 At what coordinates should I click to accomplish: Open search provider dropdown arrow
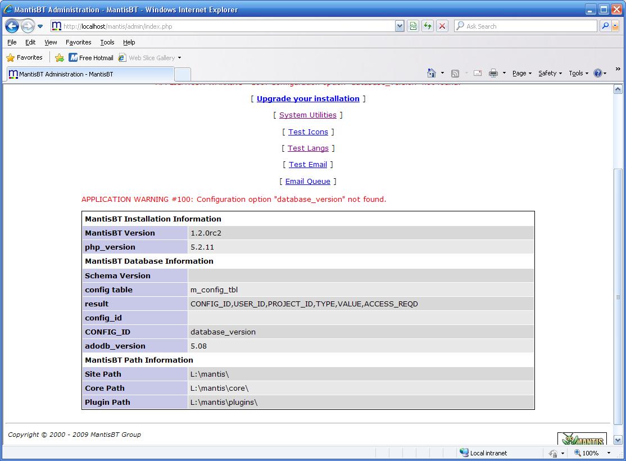(615, 26)
